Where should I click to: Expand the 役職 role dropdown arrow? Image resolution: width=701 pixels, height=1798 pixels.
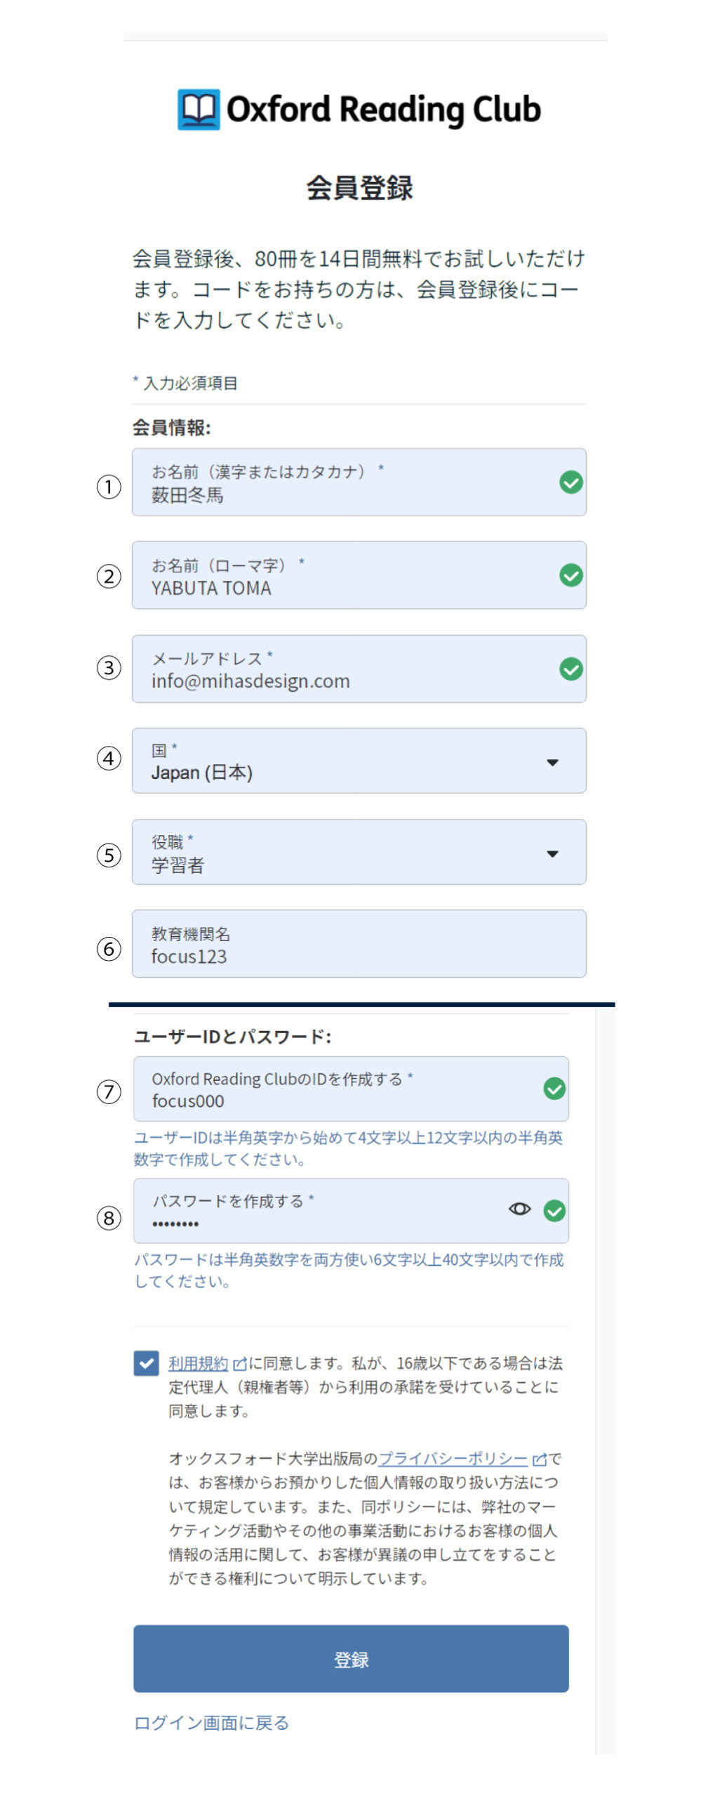(552, 854)
